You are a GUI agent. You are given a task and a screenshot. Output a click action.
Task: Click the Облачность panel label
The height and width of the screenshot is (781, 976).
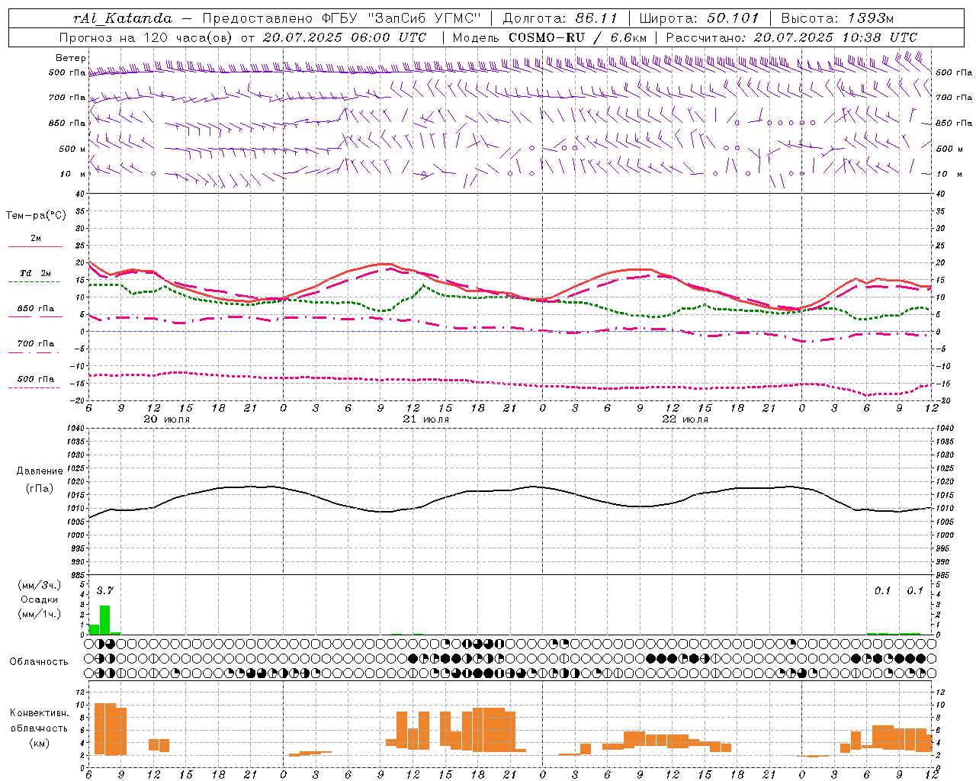click(39, 661)
